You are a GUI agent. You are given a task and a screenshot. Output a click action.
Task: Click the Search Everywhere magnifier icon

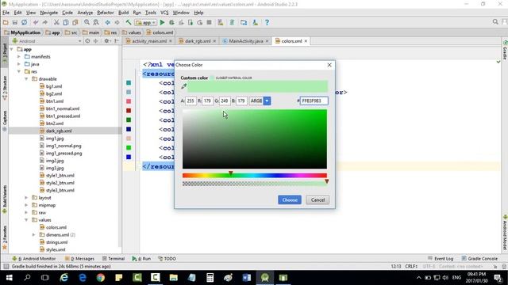click(x=495, y=22)
